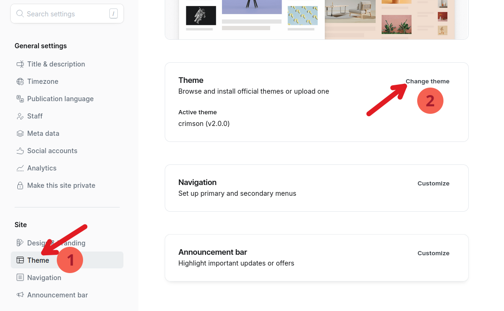Open Customize in the Navigation card

[433, 184]
